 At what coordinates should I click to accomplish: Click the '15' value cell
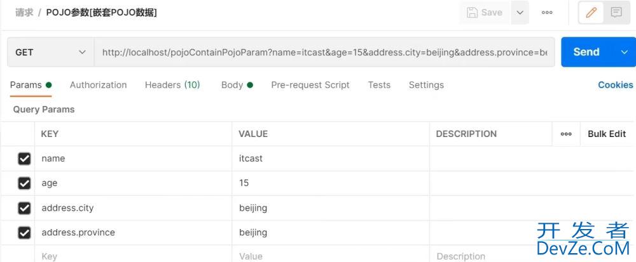click(331, 183)
